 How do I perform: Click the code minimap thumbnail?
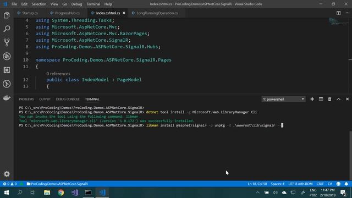[x=339, y=21]
